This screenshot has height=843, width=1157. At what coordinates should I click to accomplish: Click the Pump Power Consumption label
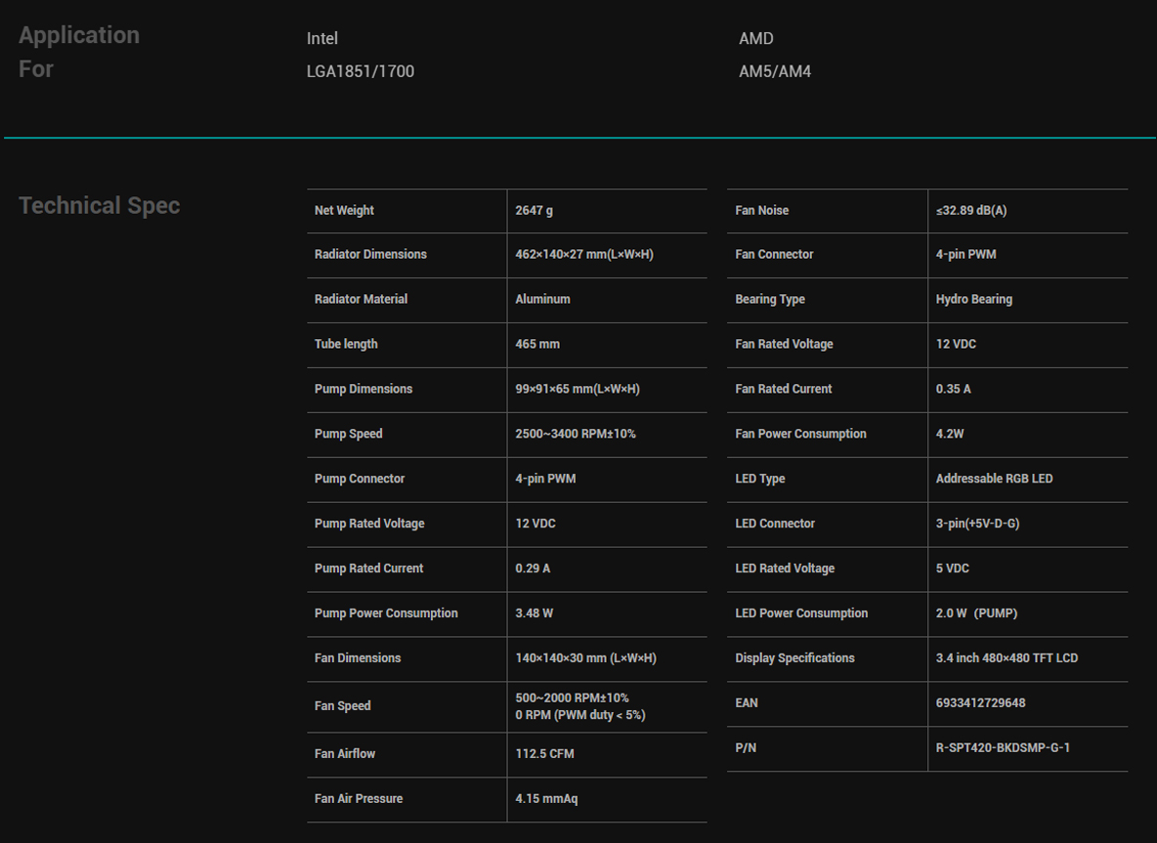pyautogui.click(x=386, y=613)
